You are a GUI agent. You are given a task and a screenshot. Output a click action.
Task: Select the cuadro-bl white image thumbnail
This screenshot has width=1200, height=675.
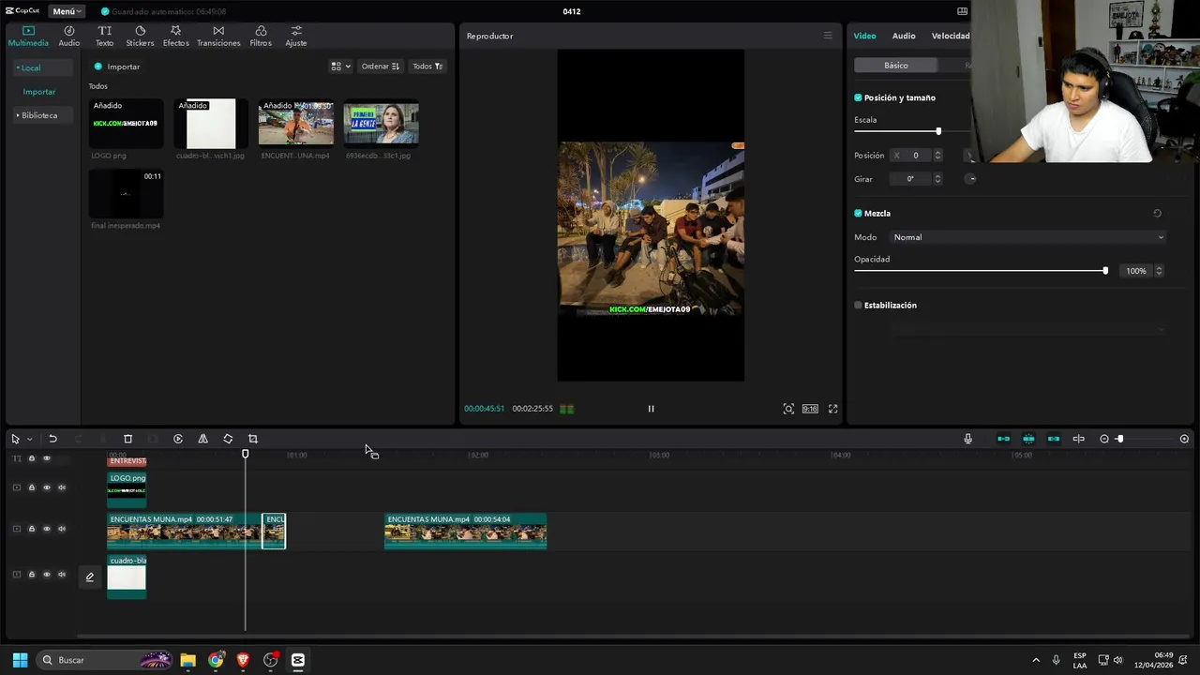tap(211, 124)
